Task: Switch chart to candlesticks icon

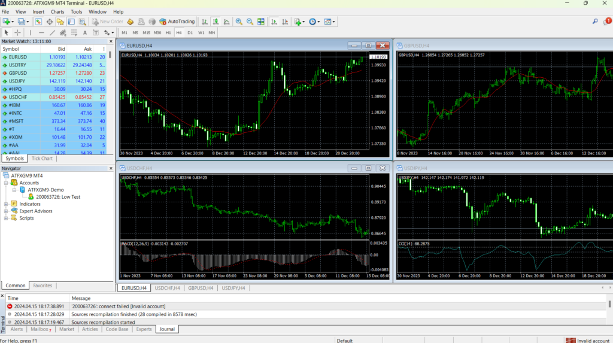Action: click(216, 22)
